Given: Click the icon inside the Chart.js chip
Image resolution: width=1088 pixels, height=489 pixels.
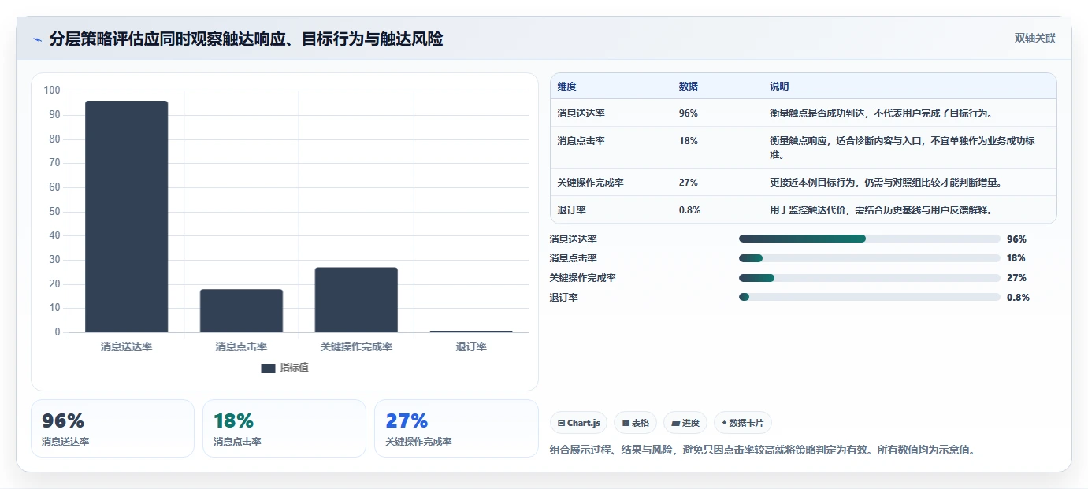Looking at the screenshot, I should [561, 424].
